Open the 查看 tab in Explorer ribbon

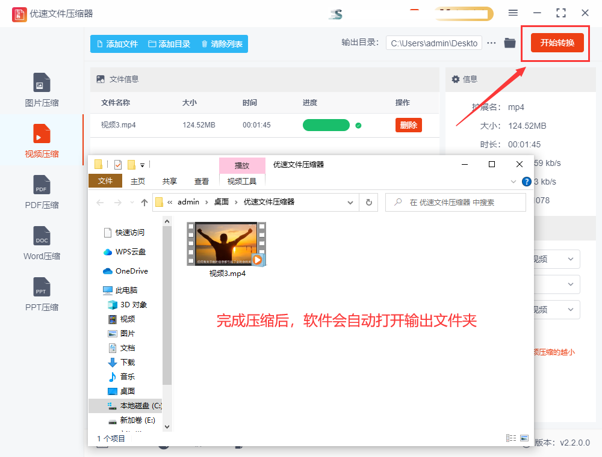coord(202,181)
